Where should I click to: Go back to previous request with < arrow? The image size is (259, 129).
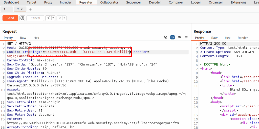[x=48, y=18]
